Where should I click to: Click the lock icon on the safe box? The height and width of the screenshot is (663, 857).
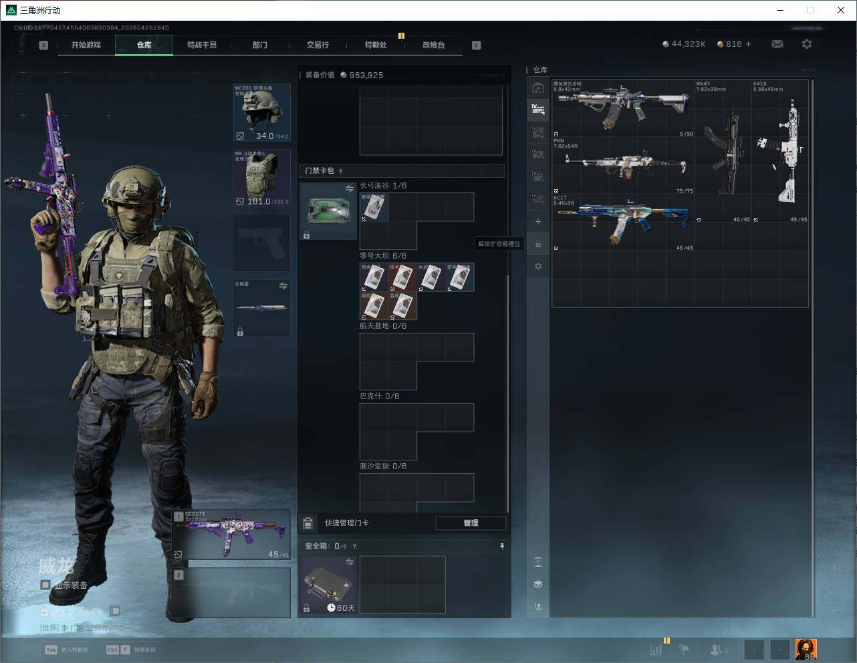pyautogui.click(x=306, y=608)
